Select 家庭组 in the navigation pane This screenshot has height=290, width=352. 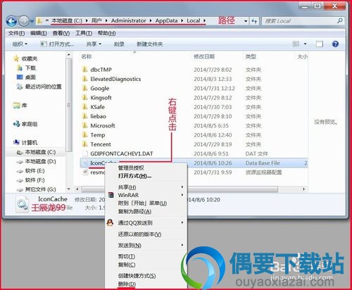[30, 124]
